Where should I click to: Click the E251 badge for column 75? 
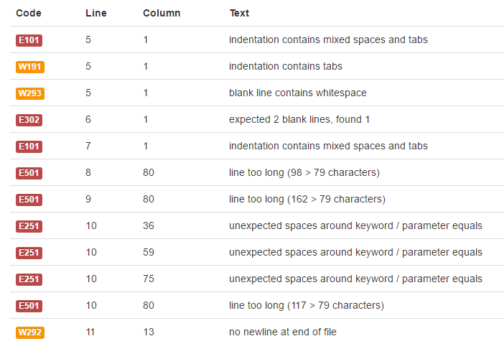pyautogui.click(x=29, y=279)
